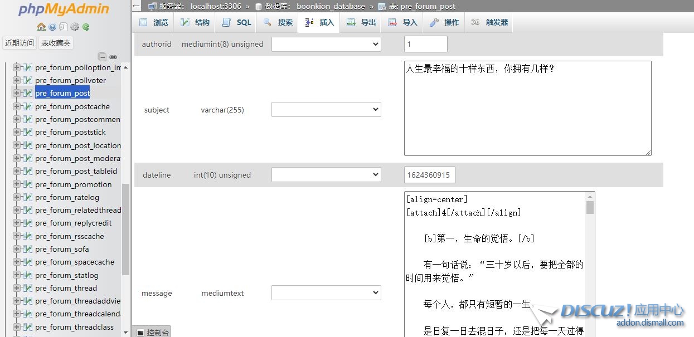This screenshot has height=337, width=694.
Task: Expand the pre_forum_ratelog tree node
Action: pos(17,197)
